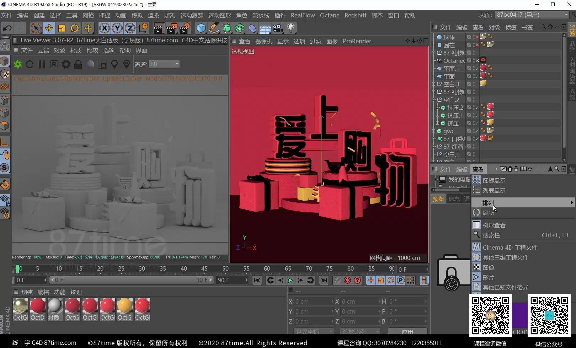Toggle Y axis lock
Viewport: 576px width, 348px height.
117,28
